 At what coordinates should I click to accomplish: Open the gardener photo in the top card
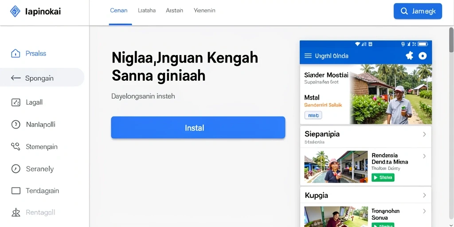coord(391,94)
